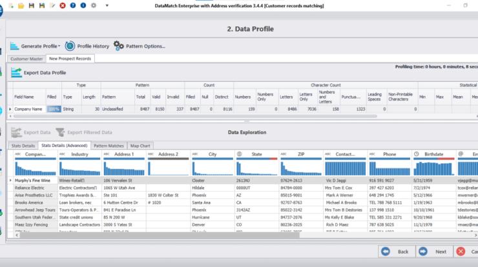Click the State column globe icon
This screenshot has height=267, width=478.
[240, 154]
